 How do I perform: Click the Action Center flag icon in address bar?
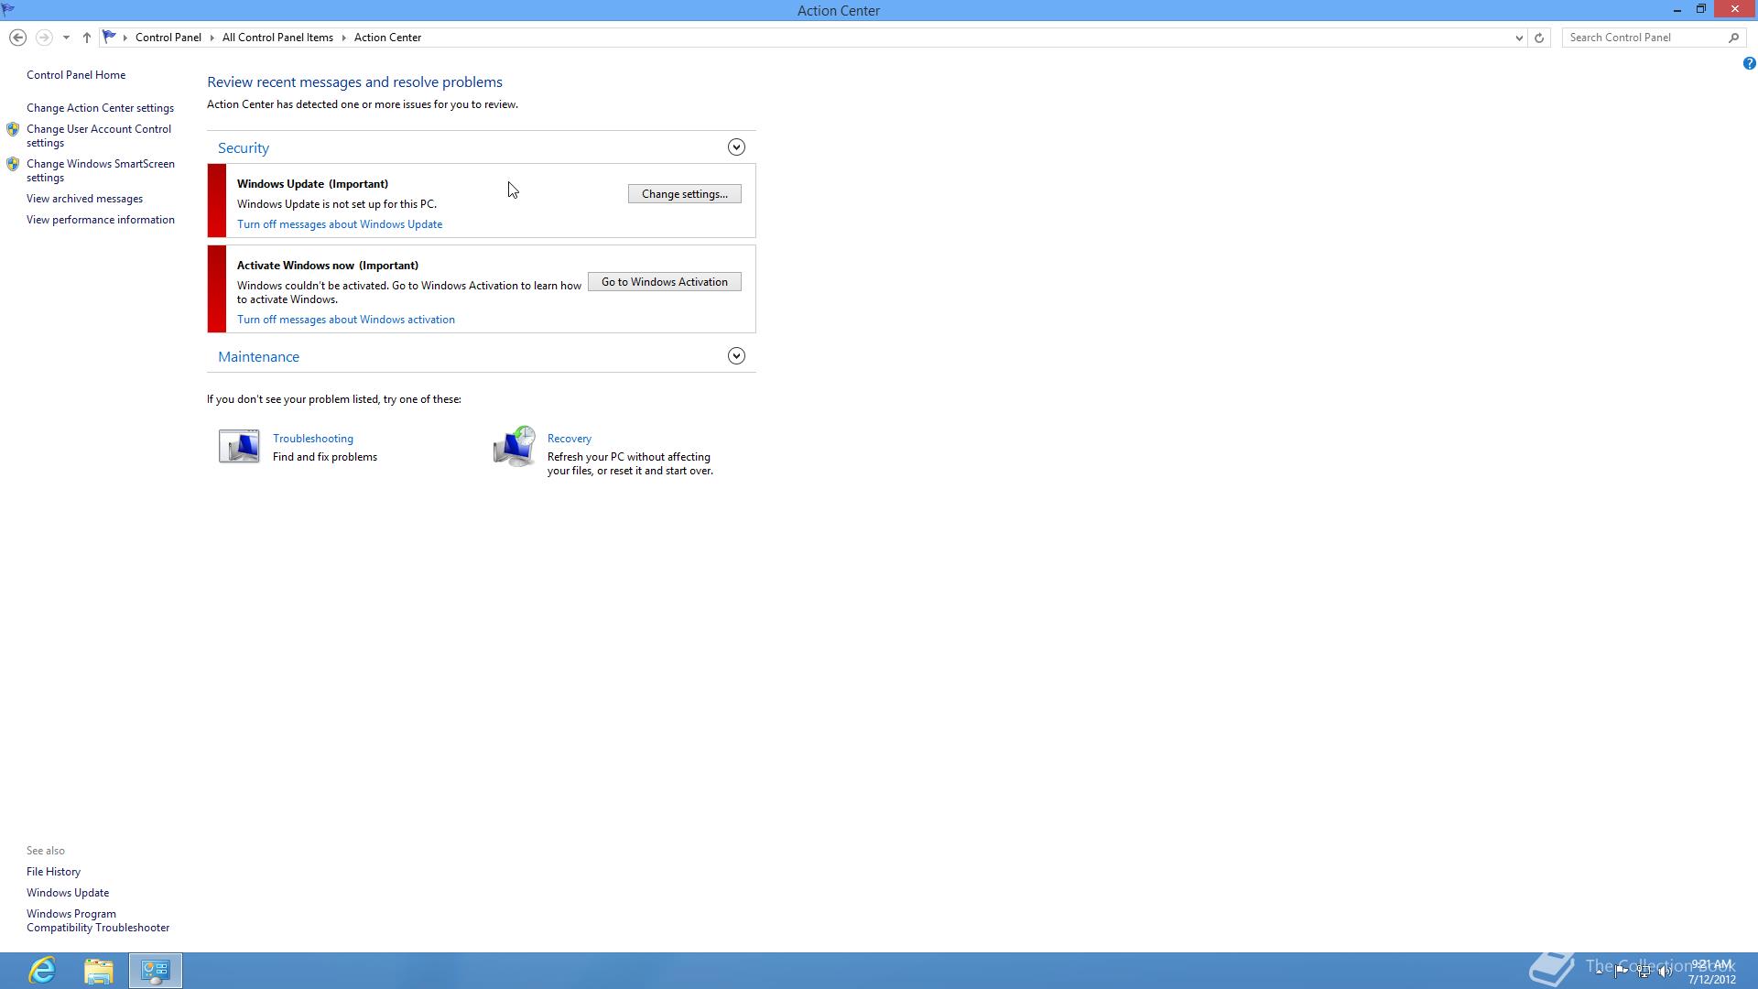tap(109, 37)
